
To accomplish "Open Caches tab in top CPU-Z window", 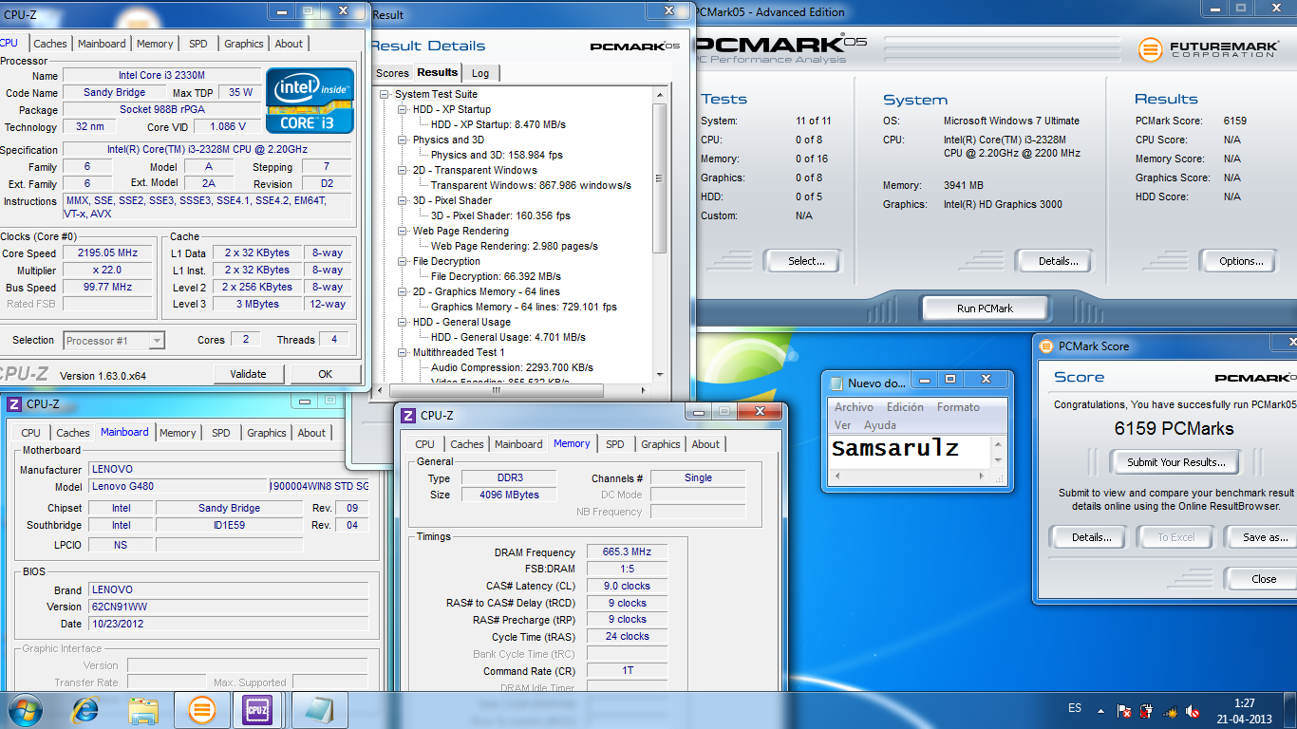I will point(50,44).
